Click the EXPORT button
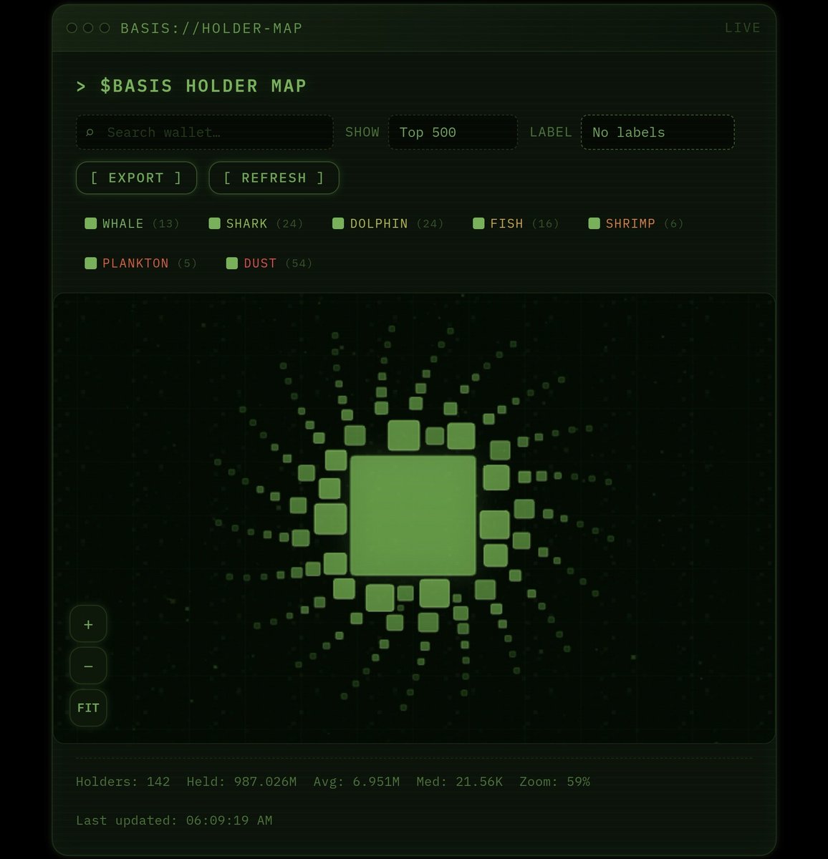Viewport: 828px width, 859px height. (x=136, y=178)
